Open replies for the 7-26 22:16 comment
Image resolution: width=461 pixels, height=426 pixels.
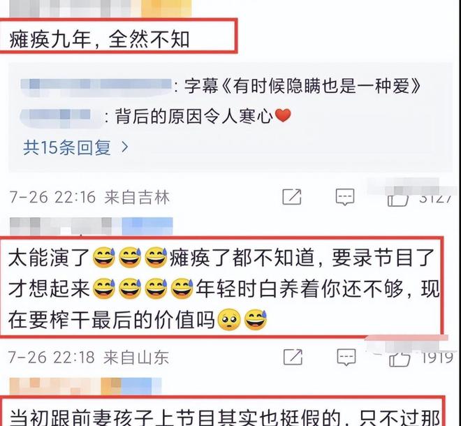pos(345,197)
